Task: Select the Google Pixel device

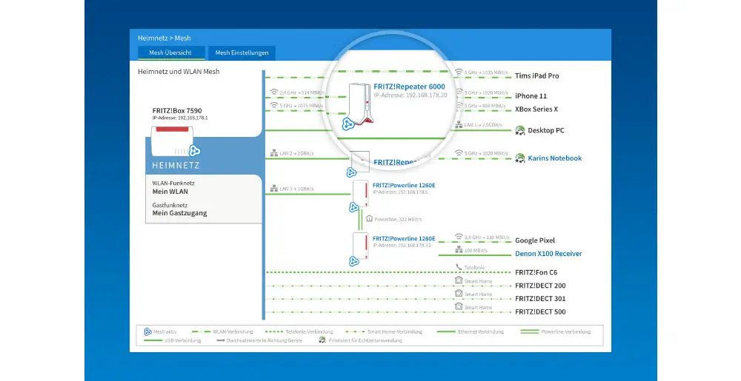Action: (535, 240)
